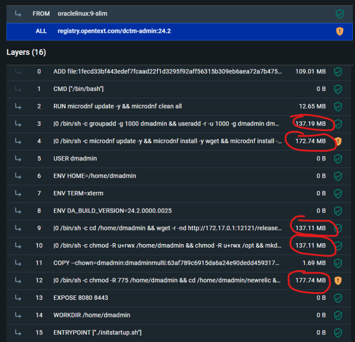This screenshot has width=355, height=342.
Task: Click the arrow icon on layer 5 row
Action: pos(18,158)
